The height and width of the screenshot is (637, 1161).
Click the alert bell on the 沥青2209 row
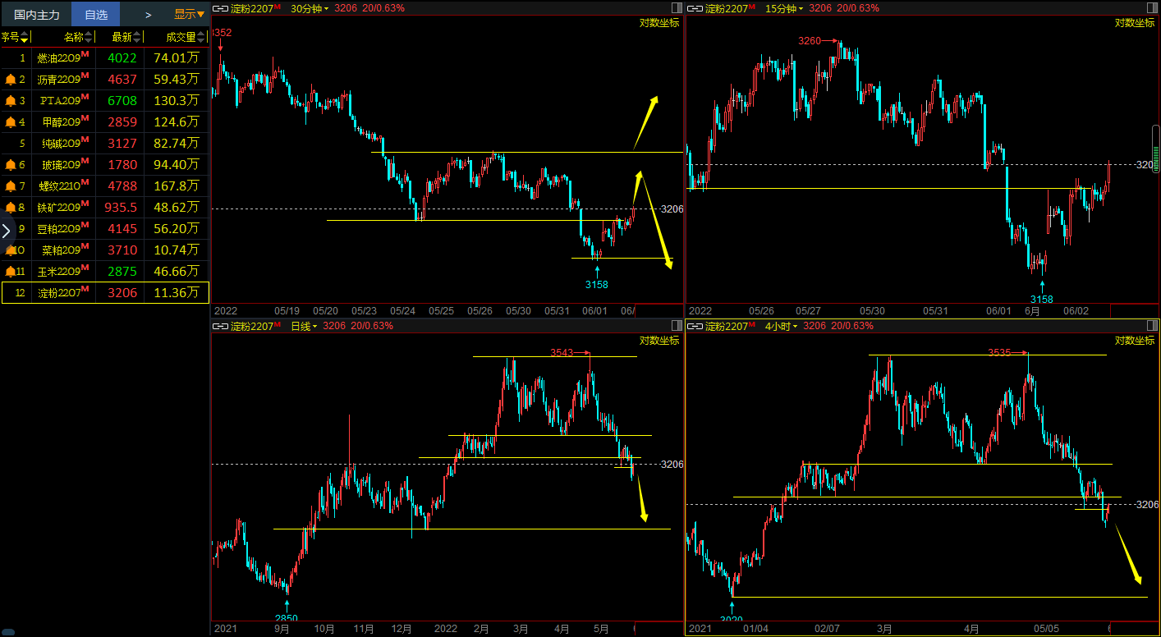[10, 80]
